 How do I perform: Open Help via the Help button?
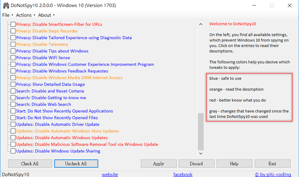[x=234, y=164]
